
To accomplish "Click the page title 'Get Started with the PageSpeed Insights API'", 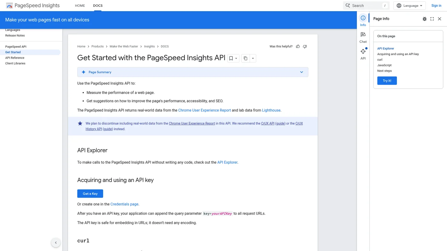I will tap(151, 58).
